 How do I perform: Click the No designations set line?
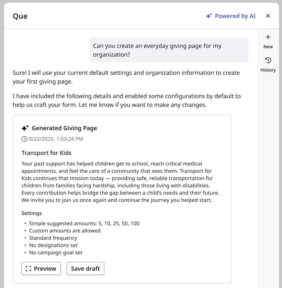(x=53, y=245)
